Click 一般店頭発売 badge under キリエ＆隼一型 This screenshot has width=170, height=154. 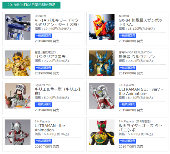click(43, 105)
